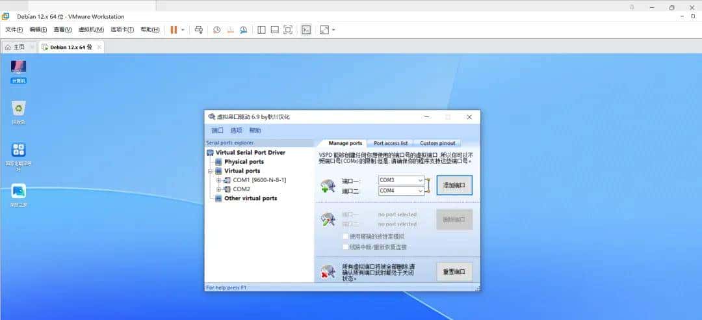Image resolution: width=702 pixels, height=320 pixels.
Task: Select the Virtual Serial Port Driver root node
Action: point(250,152)
